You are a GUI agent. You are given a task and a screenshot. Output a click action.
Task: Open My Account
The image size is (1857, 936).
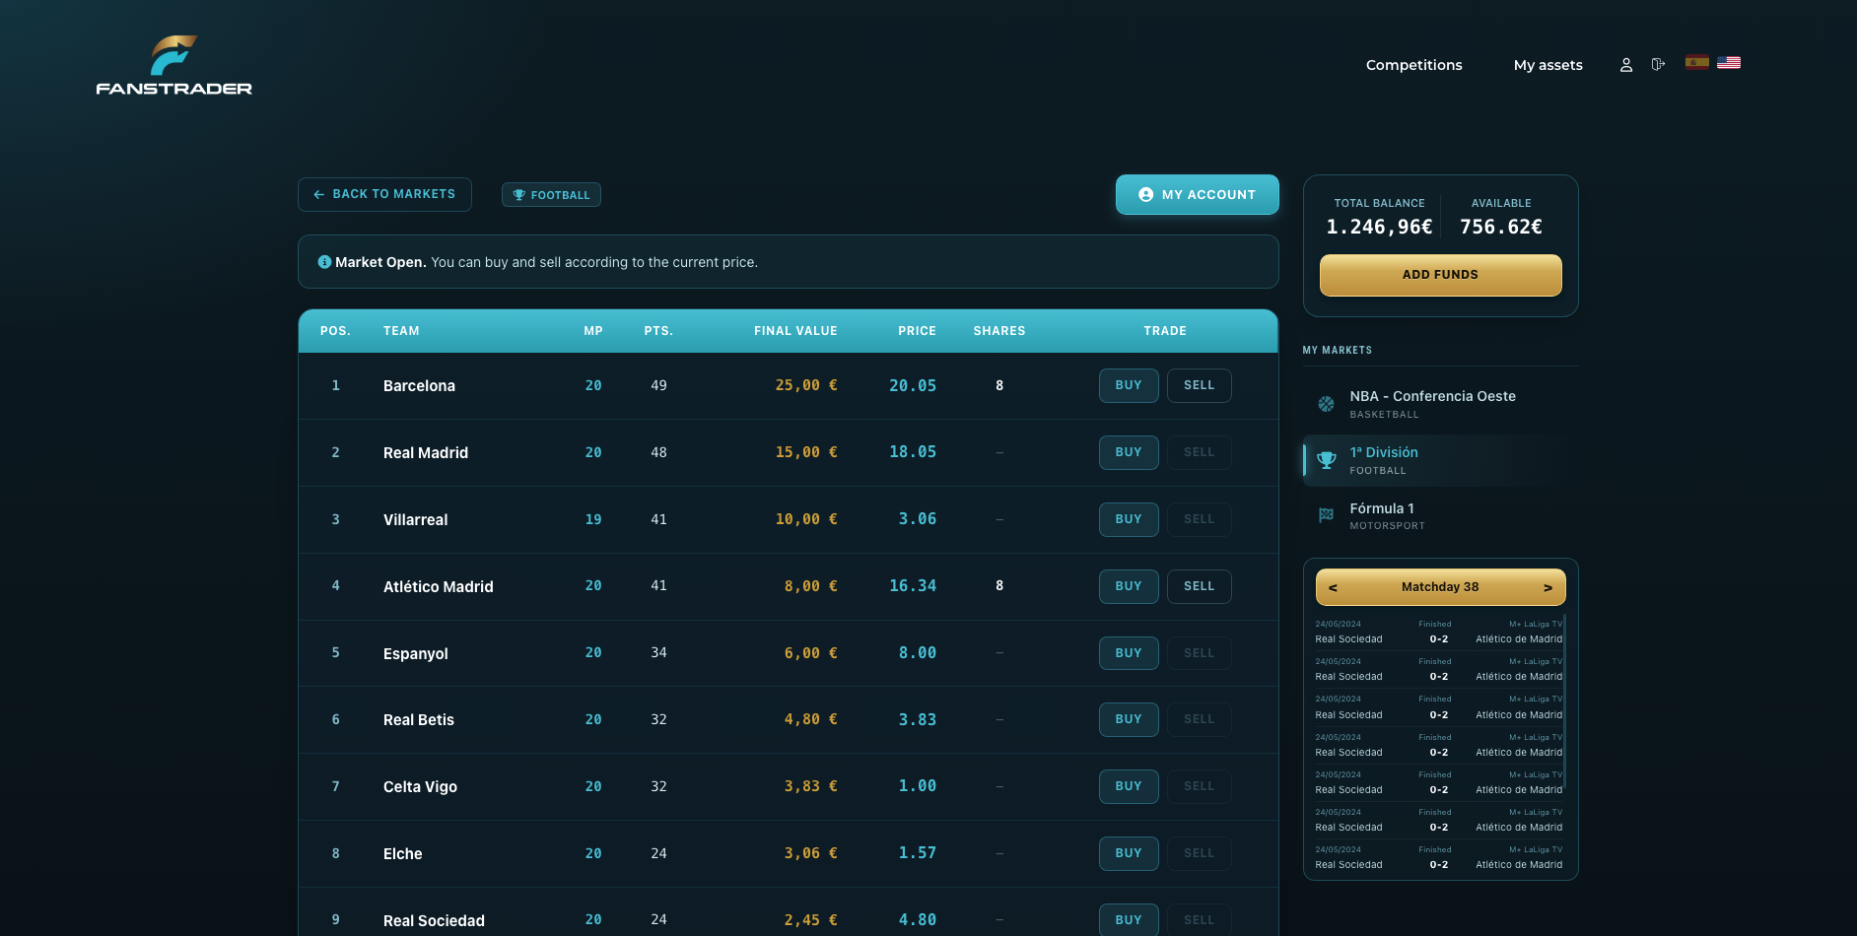click(1198, 195)
